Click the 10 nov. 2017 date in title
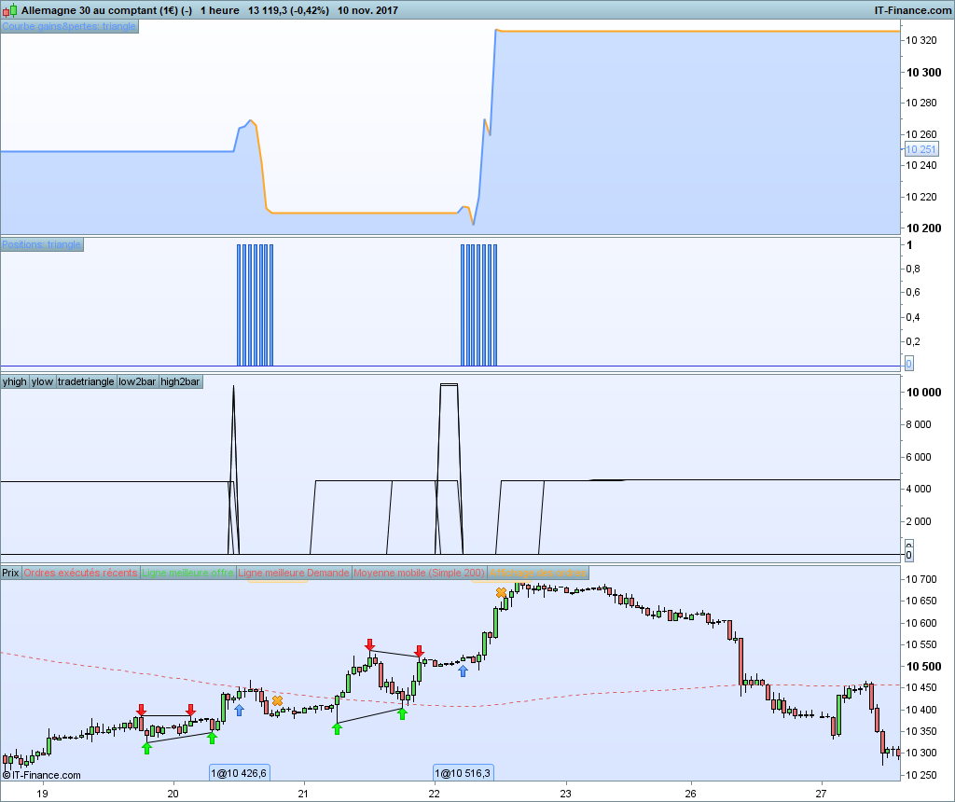The width and height of the screenshot is (955, 802). tap(367, 10)
